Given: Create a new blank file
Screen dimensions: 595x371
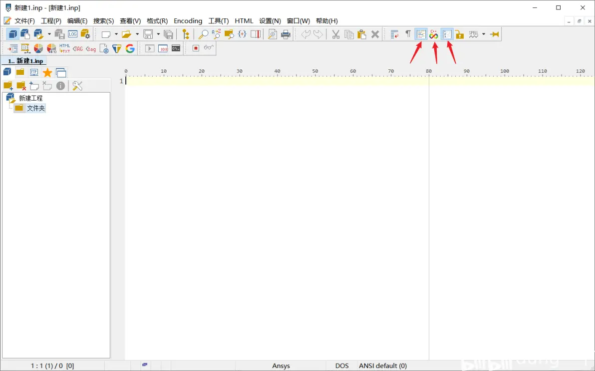Looking at the screenshot, I should point(106,34).
